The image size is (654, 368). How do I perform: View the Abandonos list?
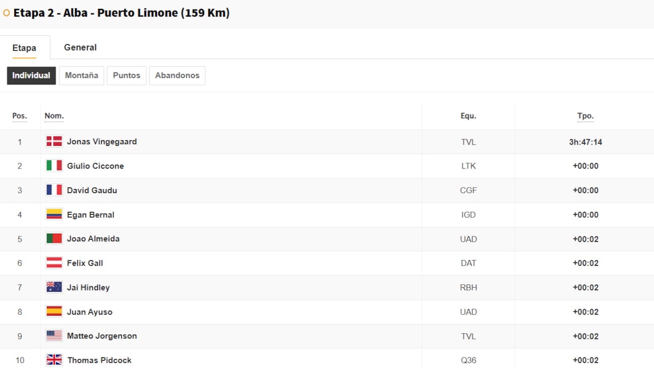pyautogui.click(x=177, y=76)
